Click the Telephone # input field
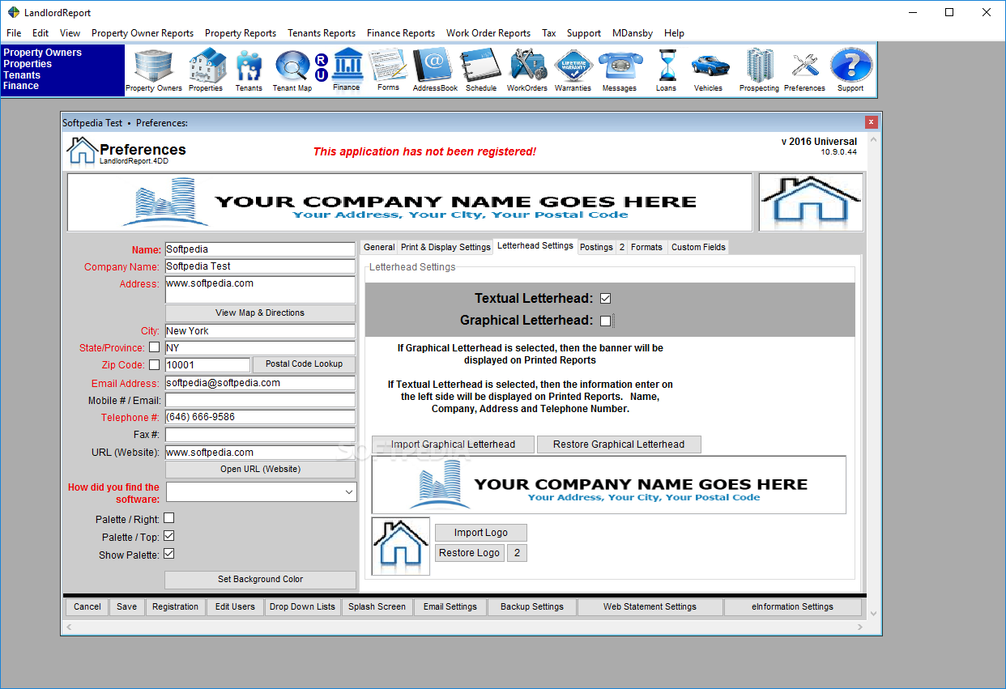Viewport: 1006px width, 689px height. (x=260, y=417)
